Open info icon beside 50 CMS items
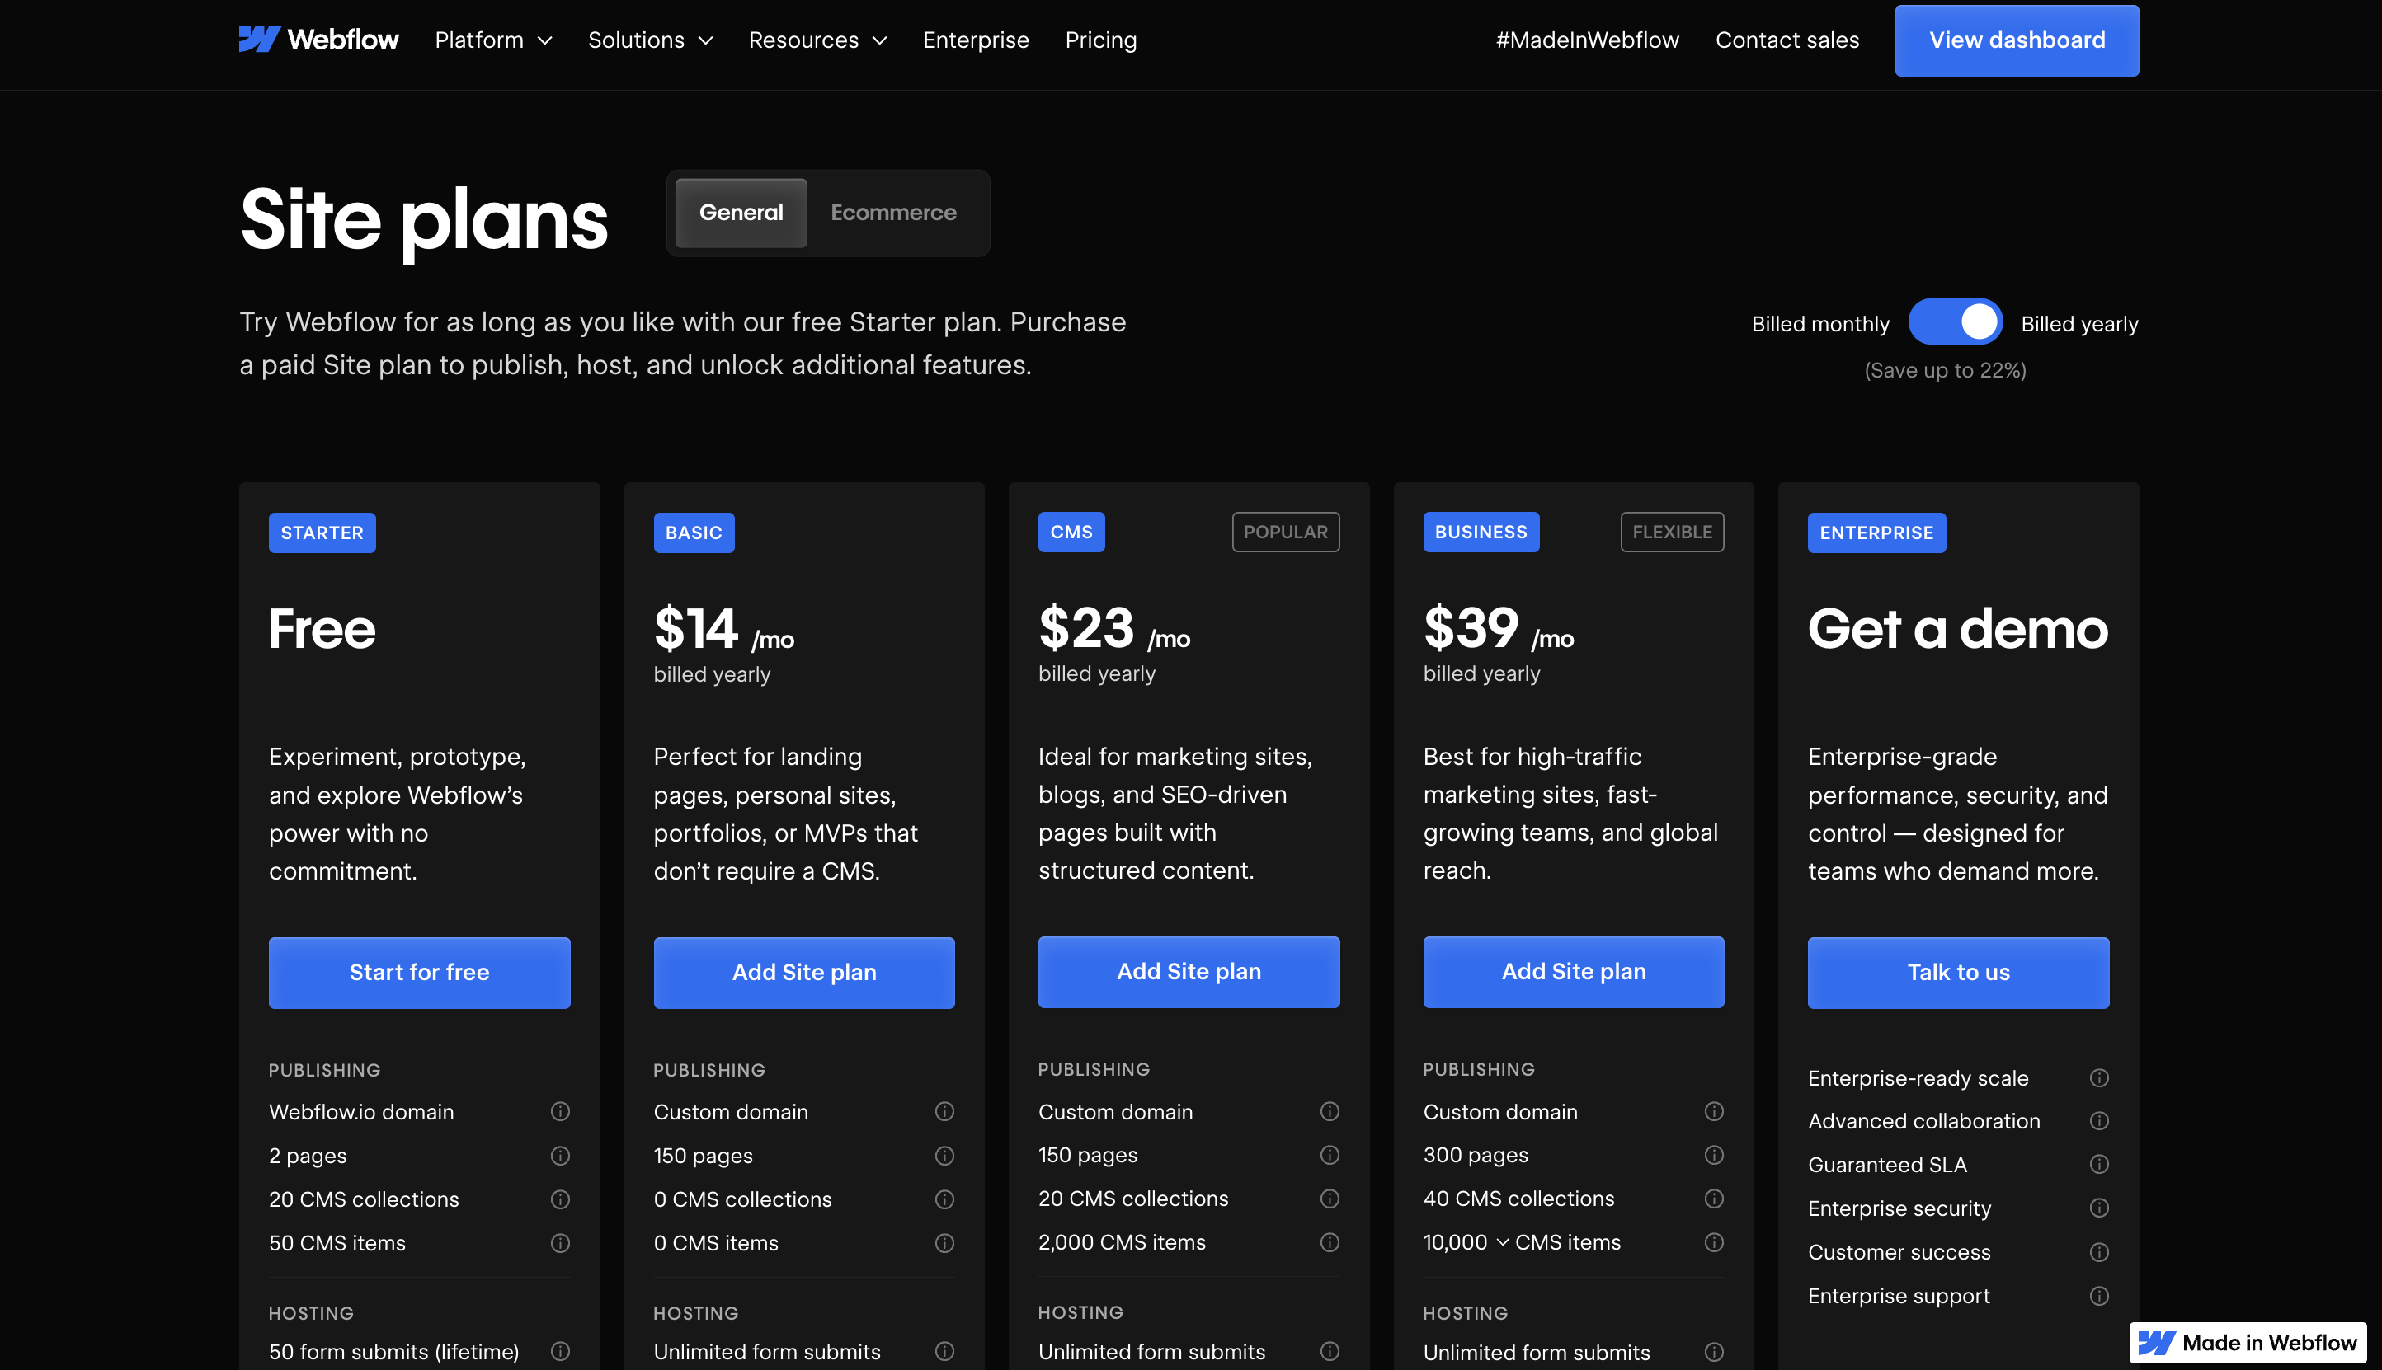 point(560,1243)
